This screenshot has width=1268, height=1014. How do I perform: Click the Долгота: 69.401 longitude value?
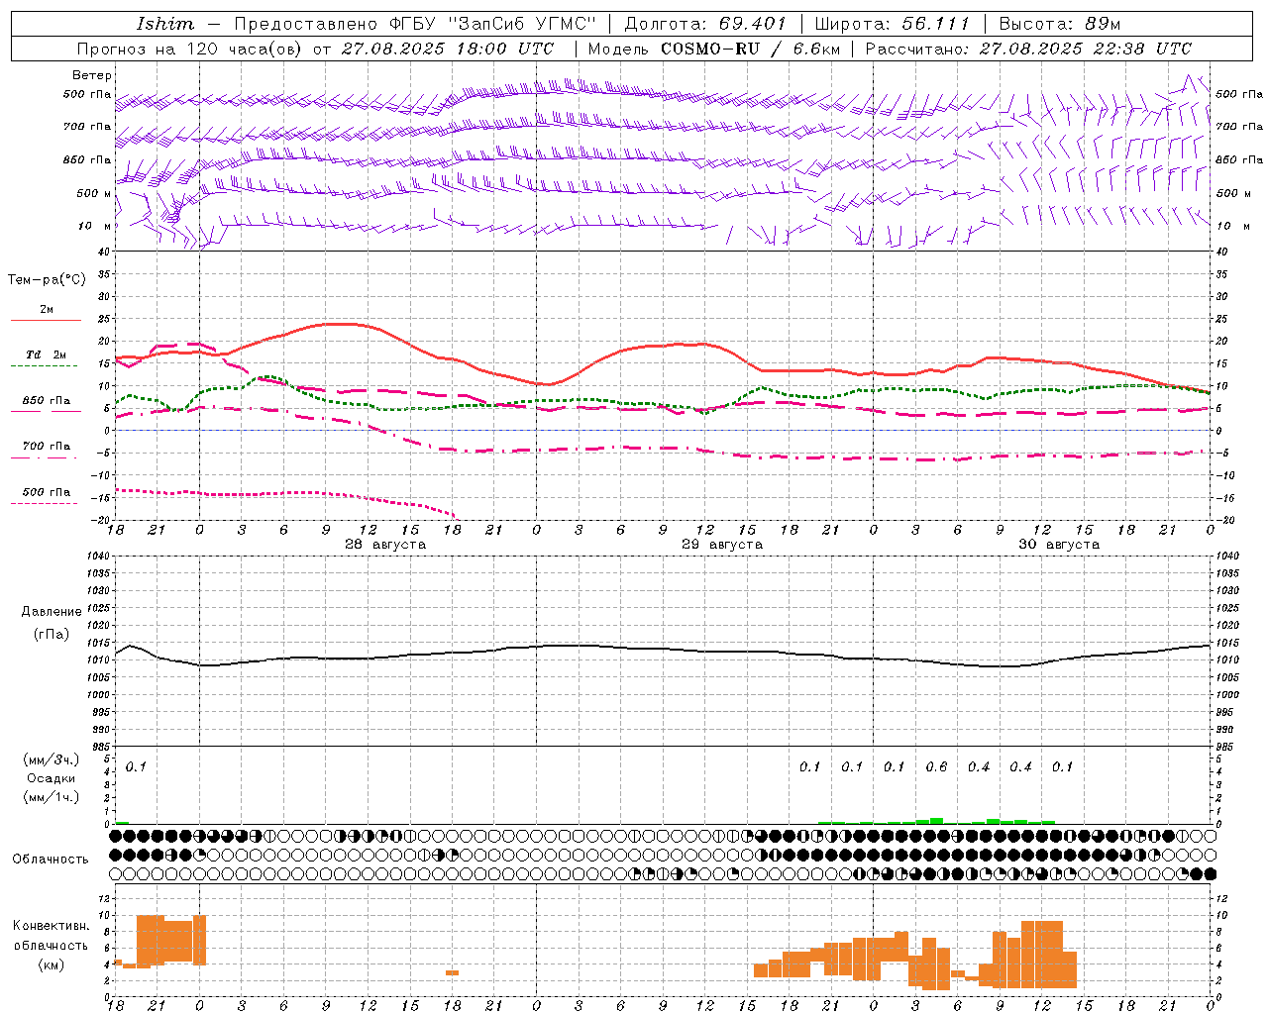point(704,24)
